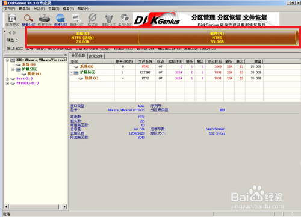Click the MBR partition table type value

pyautogui.click(x=222, y=110)
